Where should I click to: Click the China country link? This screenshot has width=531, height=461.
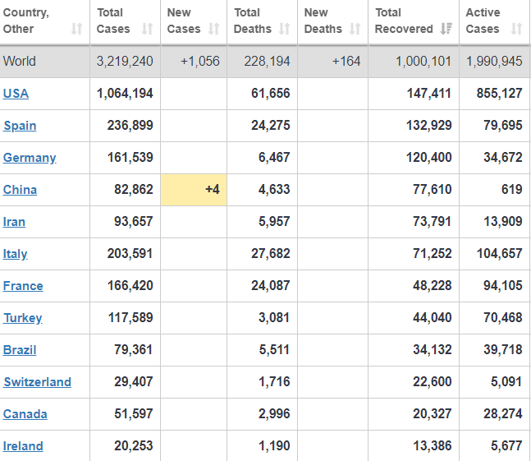pos(20,190)
